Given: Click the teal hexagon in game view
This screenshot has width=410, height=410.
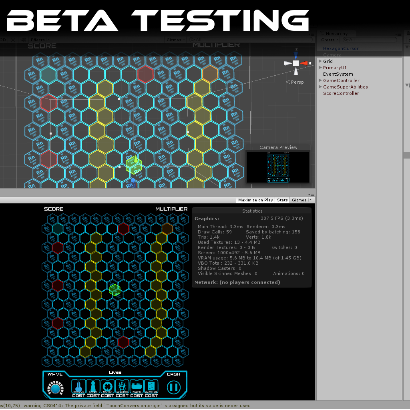Looking at the screenshot, I should click(58, 229).
